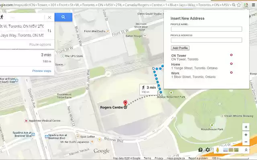
Task: Click the Spadina Ave at Front stop icon
Action: [x=17, y=80]
